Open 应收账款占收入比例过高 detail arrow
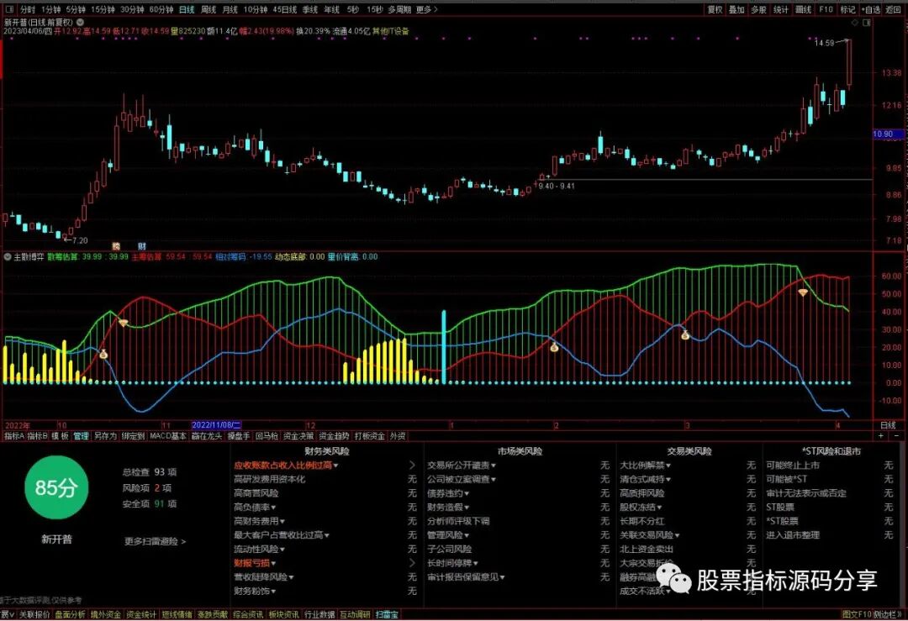This screenshot has width=908, height=621. click(412, 465)
